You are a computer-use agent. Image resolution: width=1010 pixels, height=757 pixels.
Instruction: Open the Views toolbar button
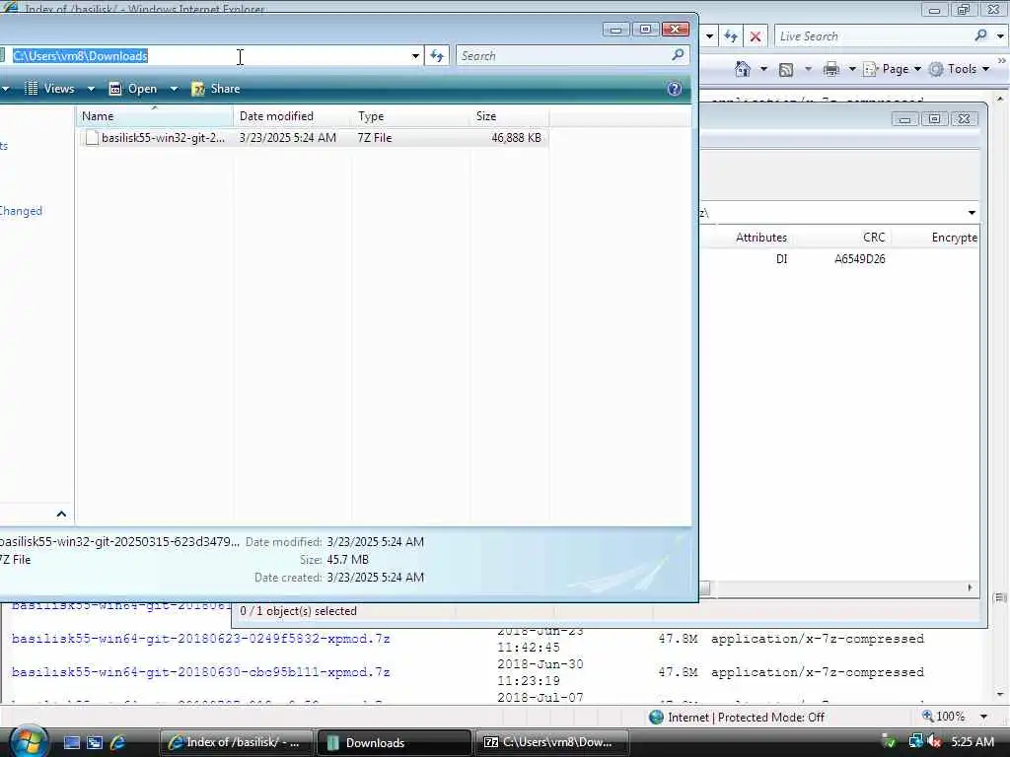[49, 88]
